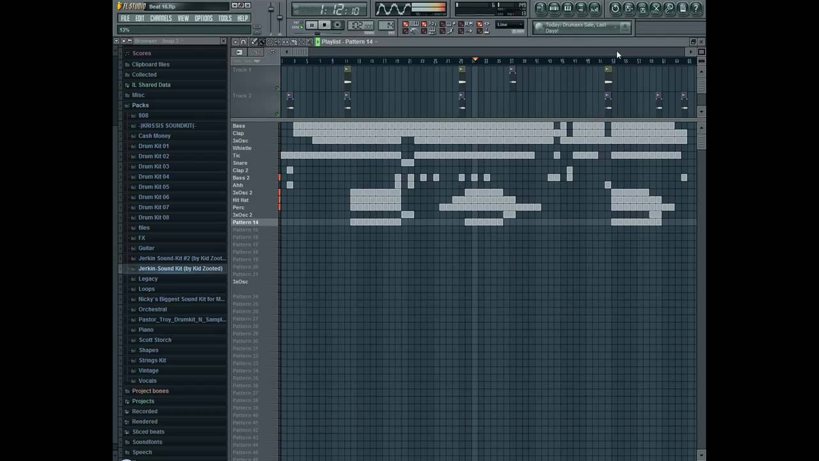Stop playback with the stop button
The width and height of the screenshot is (819, 461).
click(x=324, y=25)
